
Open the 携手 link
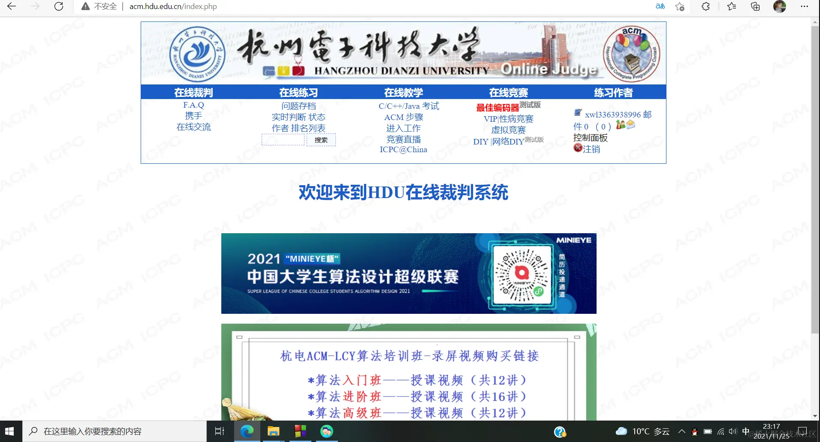(x=193, y=116)
